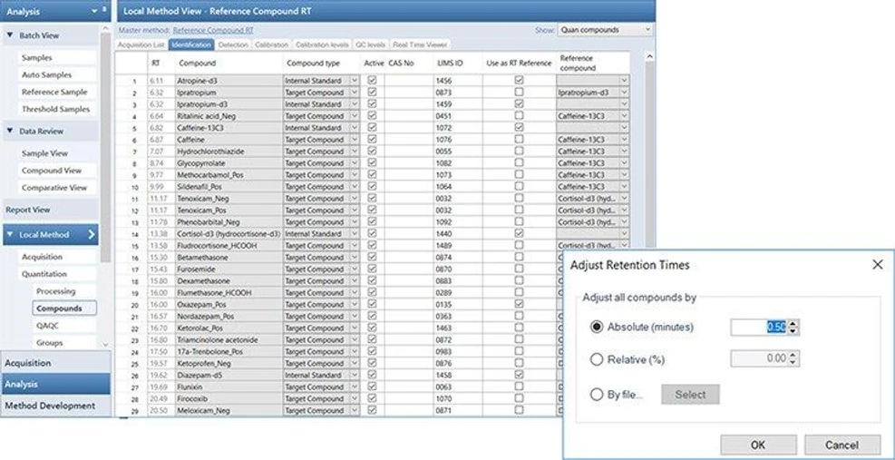Switch to the QC levels tab
895x460 pixels.
tap(371, 44)
